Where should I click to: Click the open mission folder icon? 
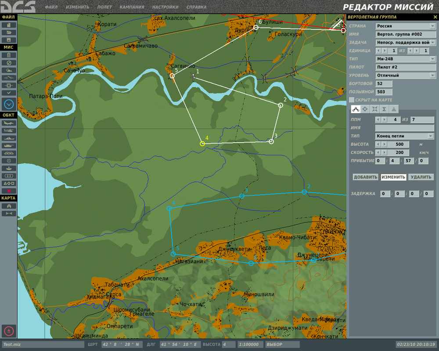[9, 32]
